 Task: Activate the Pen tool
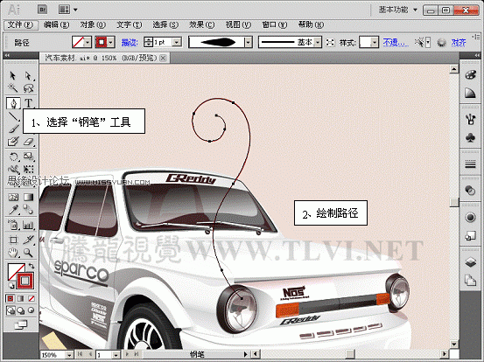13,103
